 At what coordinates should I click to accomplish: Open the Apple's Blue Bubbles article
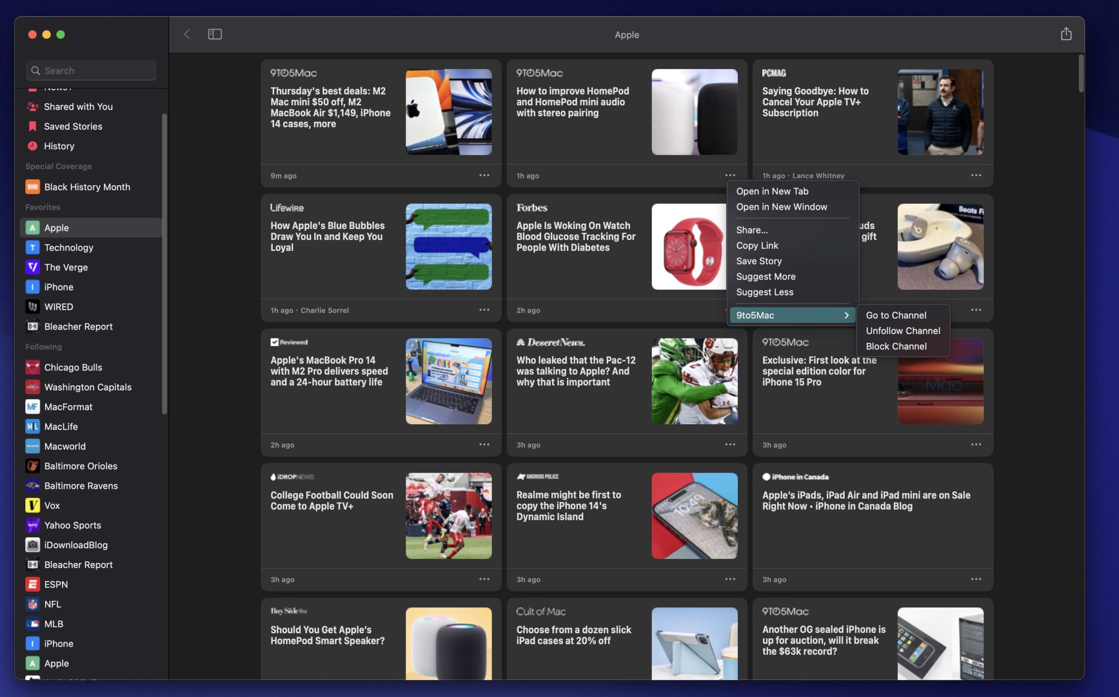(x=327, y=237)
